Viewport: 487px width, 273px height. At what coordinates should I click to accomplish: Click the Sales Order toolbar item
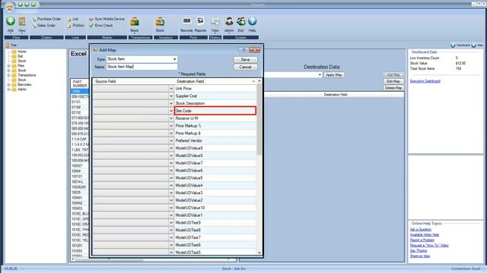tap(43, 26)
